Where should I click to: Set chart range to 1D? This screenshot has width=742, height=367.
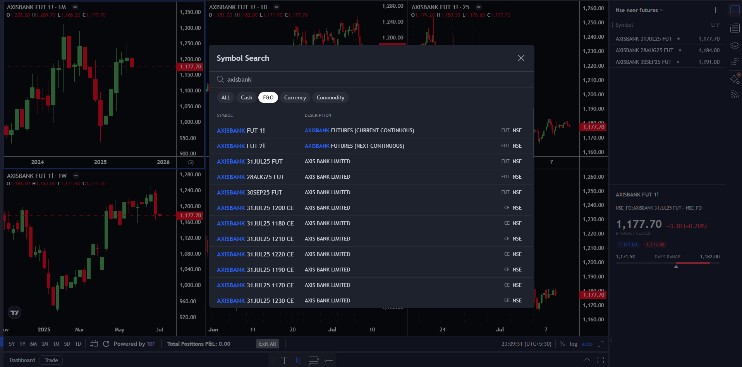pos(78,344)
